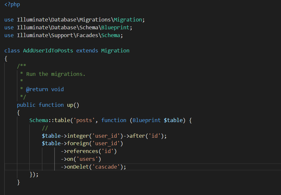Click the extends keyword
281x195 pixels.
(x=87, y=51)
